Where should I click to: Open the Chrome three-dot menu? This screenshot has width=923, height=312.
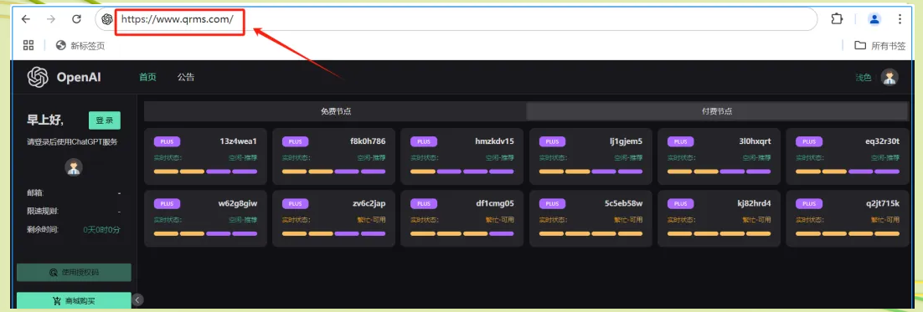[x=900, y=19]
